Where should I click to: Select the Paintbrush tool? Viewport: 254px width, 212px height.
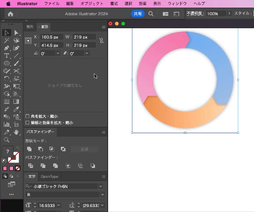16,63
